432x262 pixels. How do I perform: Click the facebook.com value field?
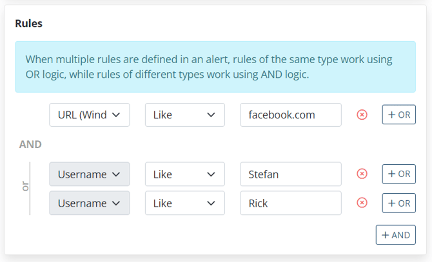pyautogui.click(x=290, y=115)
